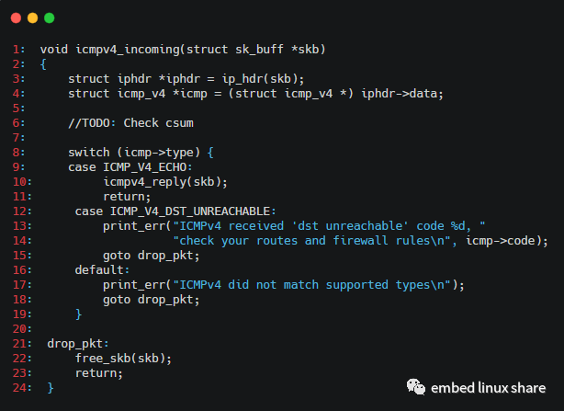Click the red close window dot
The image size is (564, 411).
tap(16, 17)
